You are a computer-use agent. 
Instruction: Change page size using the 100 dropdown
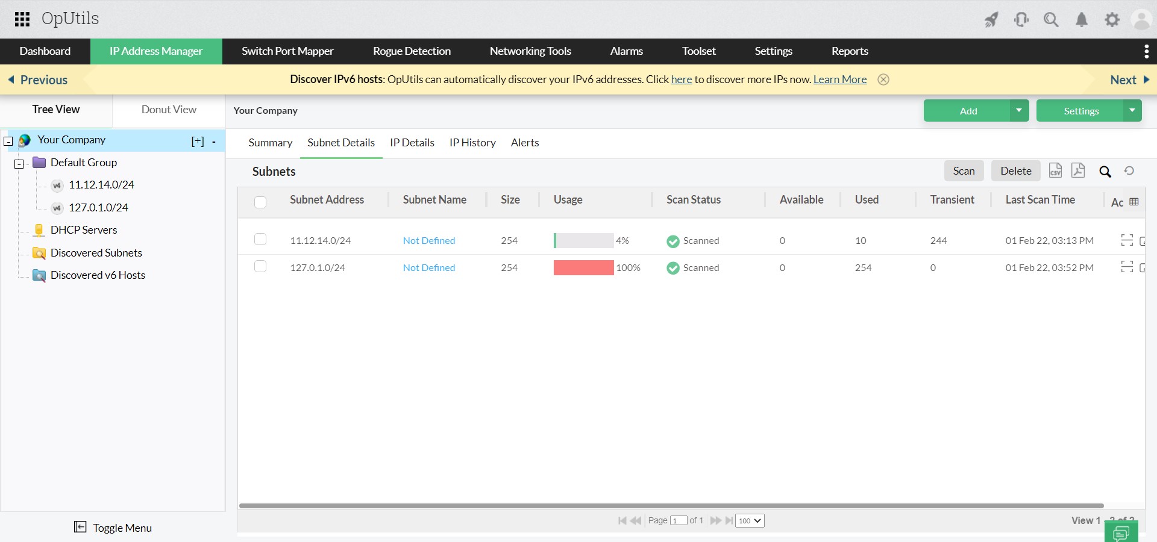(748, 520)
